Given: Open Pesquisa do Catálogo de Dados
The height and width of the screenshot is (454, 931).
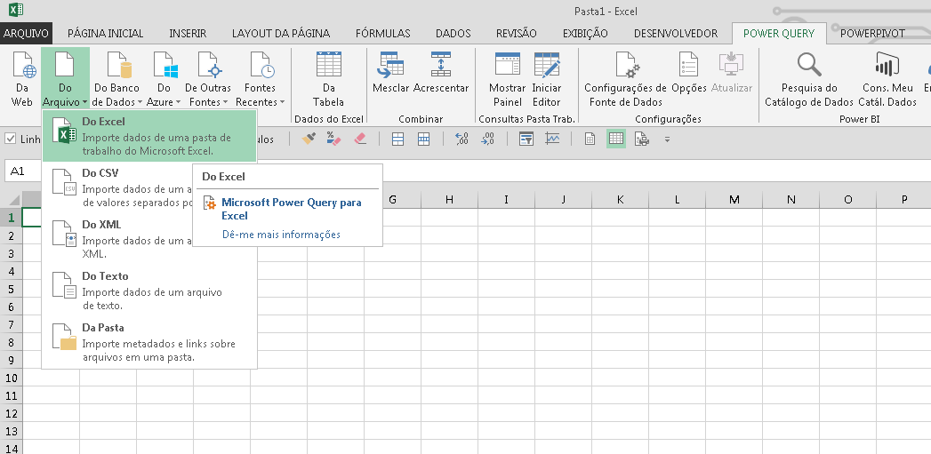Looking at the screenshot, I should (808, 79).
